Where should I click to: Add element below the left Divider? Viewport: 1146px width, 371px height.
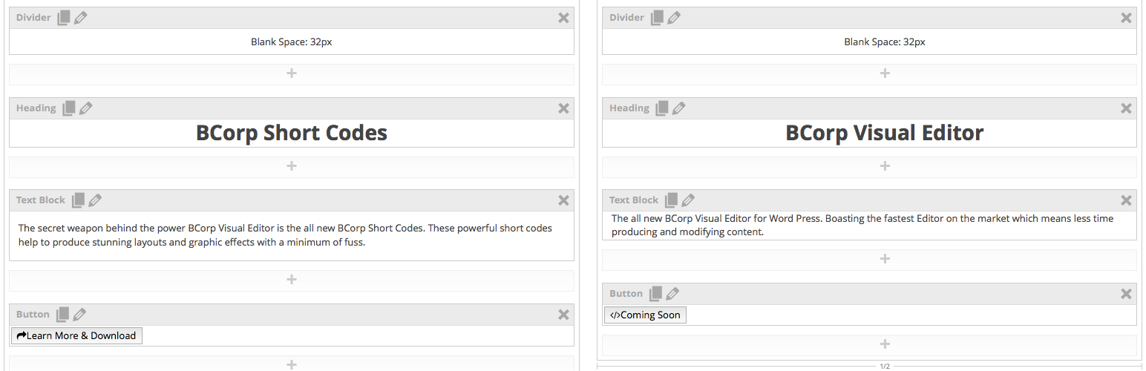(292, 73)
